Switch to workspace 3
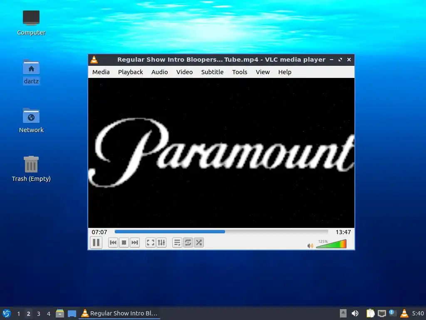Image resolution: width=426 pixels, height=320 pixels. pos(39,314)
